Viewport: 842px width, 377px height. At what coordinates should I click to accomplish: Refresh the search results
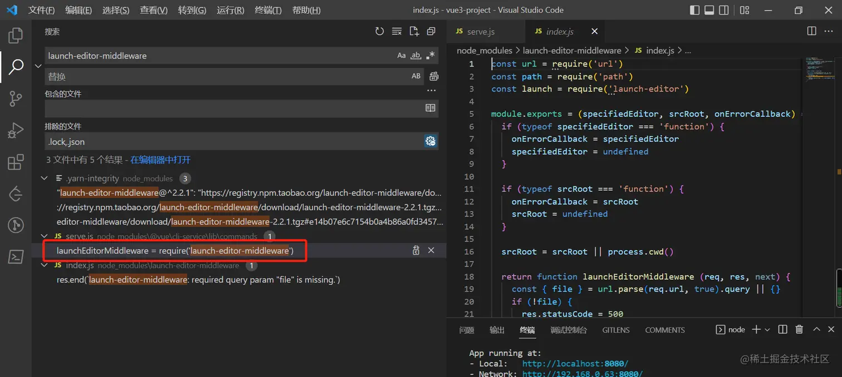[380, 32]
